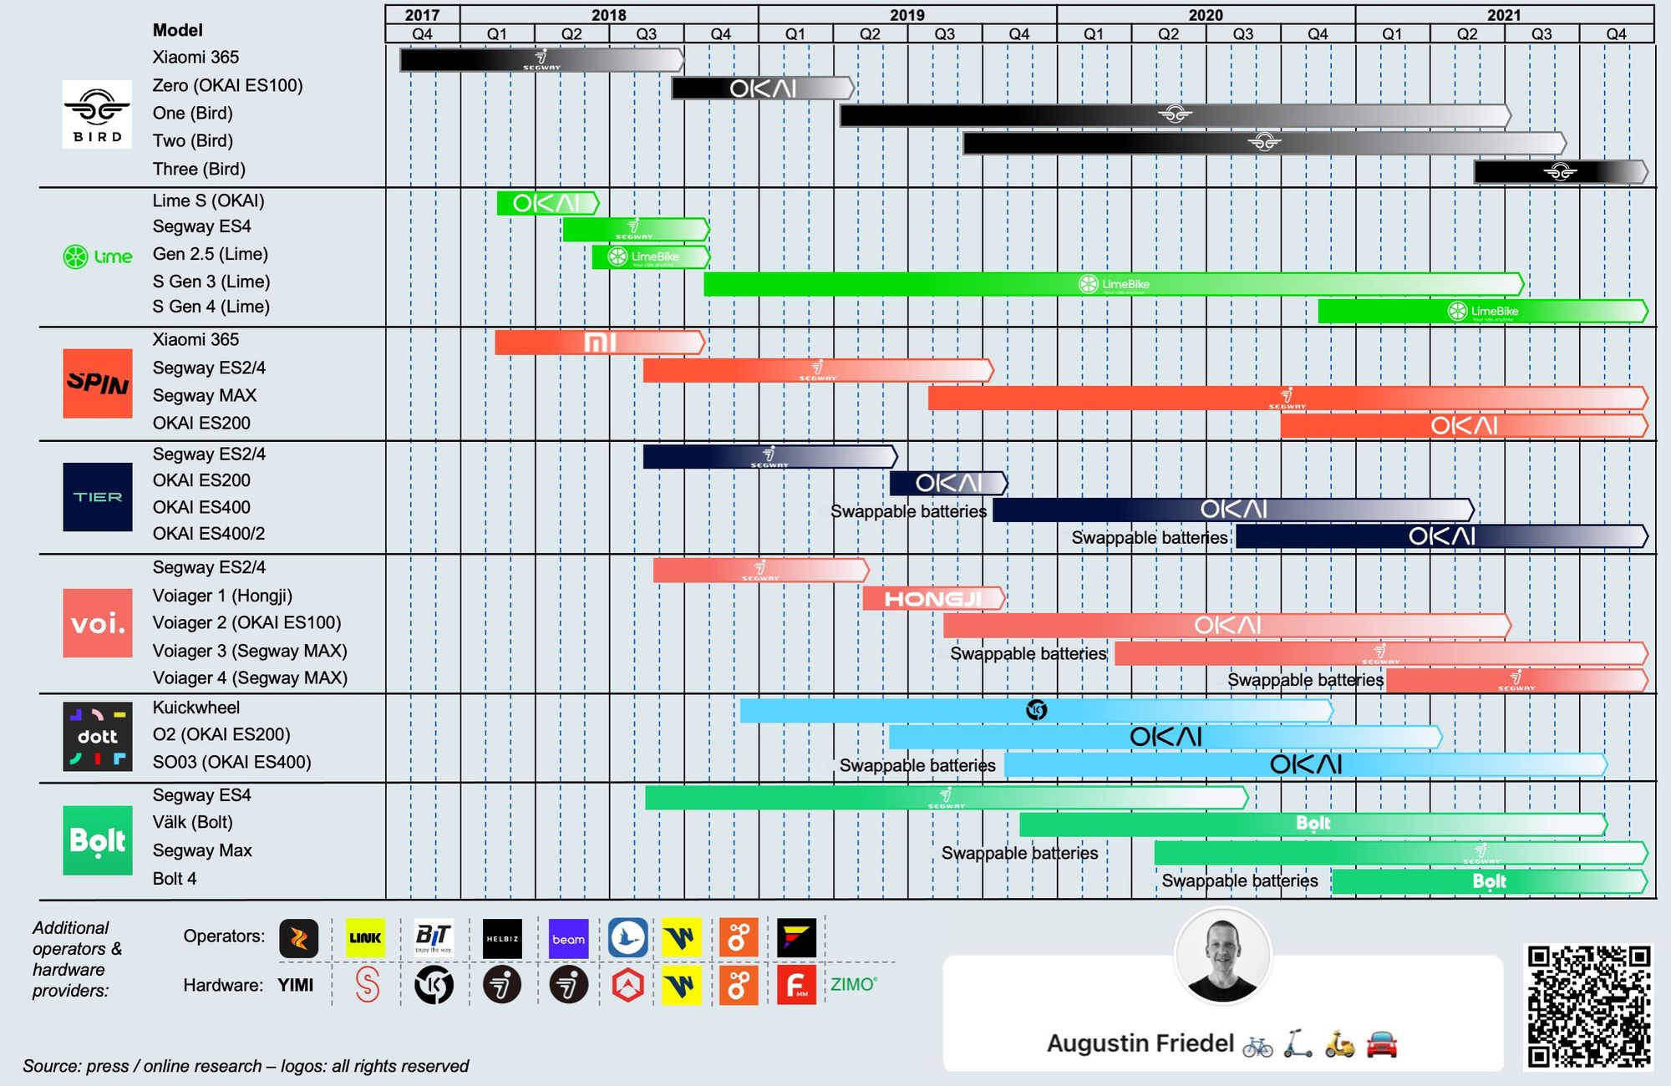1671x1086 pixels.
Task: Select the yellow LINK operator logo
Action: tap(365, 938)
